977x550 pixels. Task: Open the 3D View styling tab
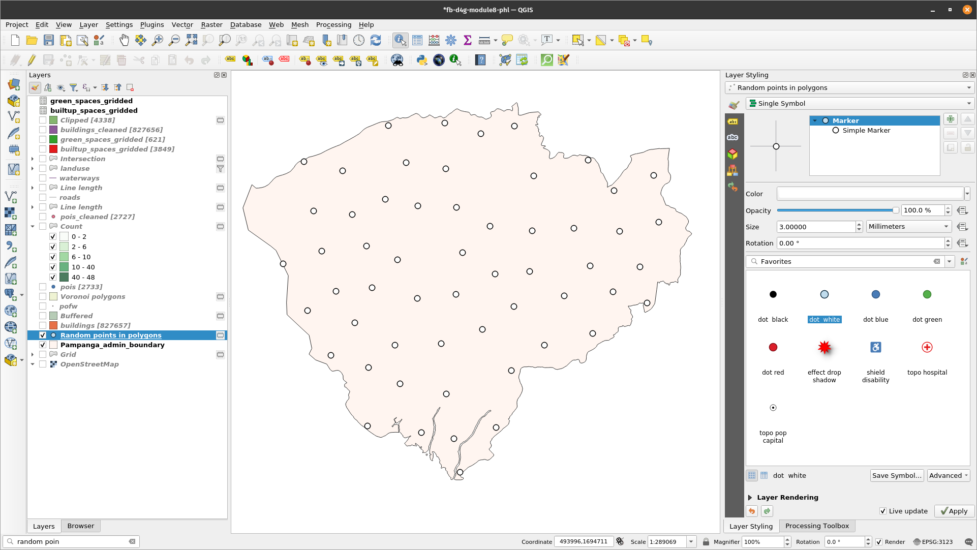coord(732,153)
